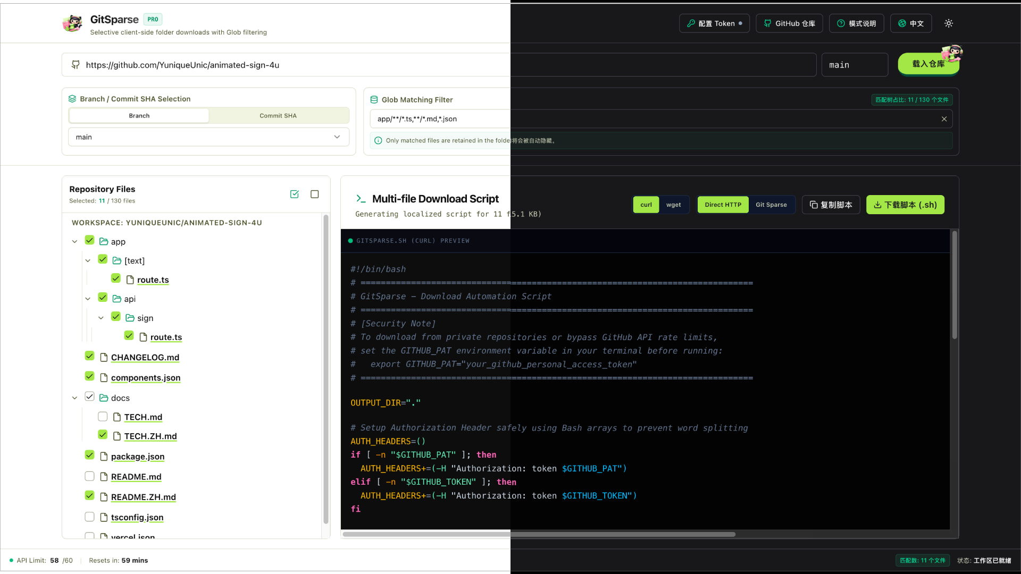Viewport: 1021px width, 574px height.
Task: Click the GitHub icon in URL field
Action: click(76, 65)
